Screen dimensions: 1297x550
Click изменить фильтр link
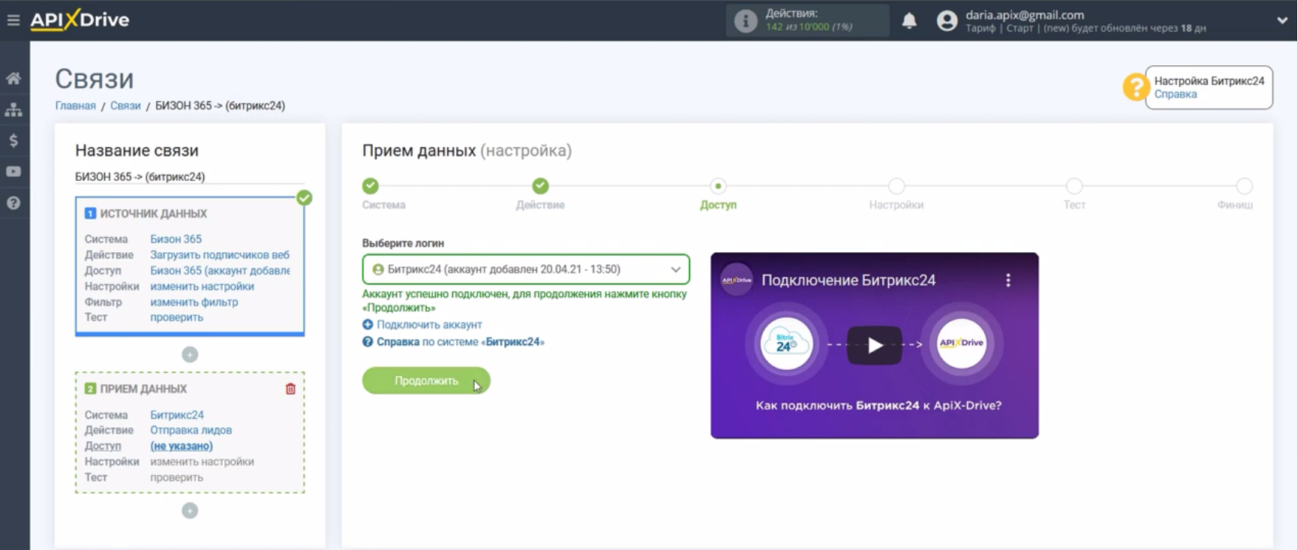pos(194,302)
